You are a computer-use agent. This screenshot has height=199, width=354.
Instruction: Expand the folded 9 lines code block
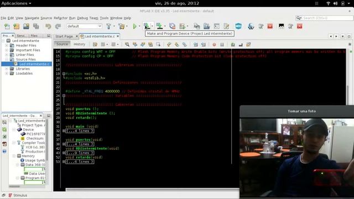(64, 153)
